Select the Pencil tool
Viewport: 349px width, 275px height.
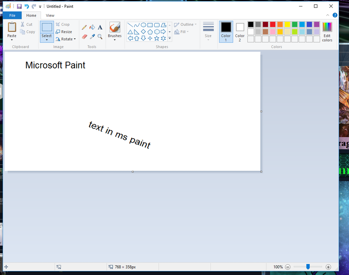(x=84, y=27)
